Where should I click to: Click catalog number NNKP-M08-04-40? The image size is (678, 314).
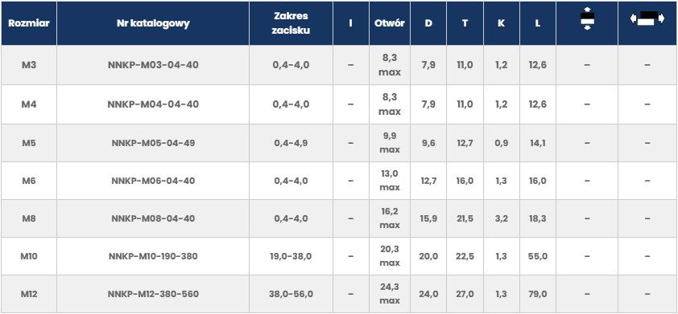153,218
